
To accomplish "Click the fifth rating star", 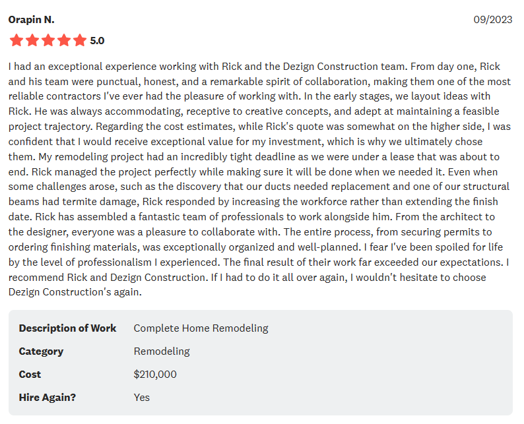I will pyautogui.click(x=80, y=40).
